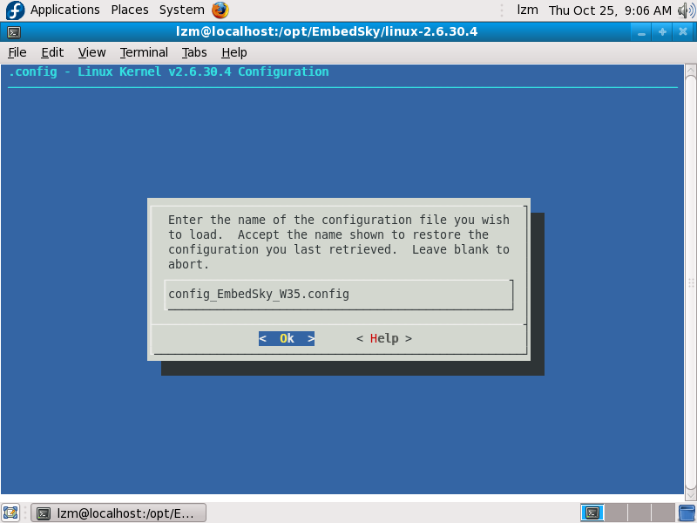Open the Terminal menu
Image resolution: width=697 pixels, height=523 pixels.
tap(144, 52)
